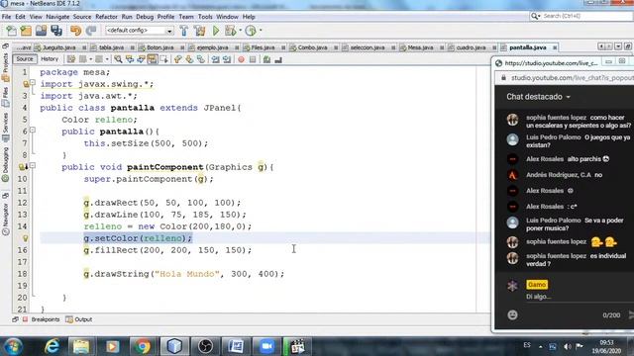Collapse the paintComponent fold at line 9
This screenshot has width=634, height=356.
pyautogui.click(x=33, y=165)
